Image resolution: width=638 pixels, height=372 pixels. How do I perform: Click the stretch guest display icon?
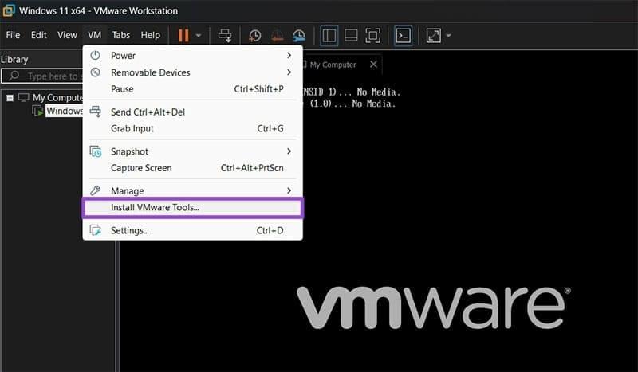tap(433, 35)
